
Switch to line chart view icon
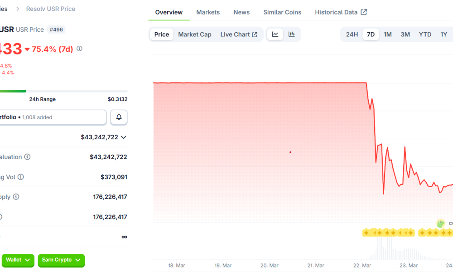[275, 34]
